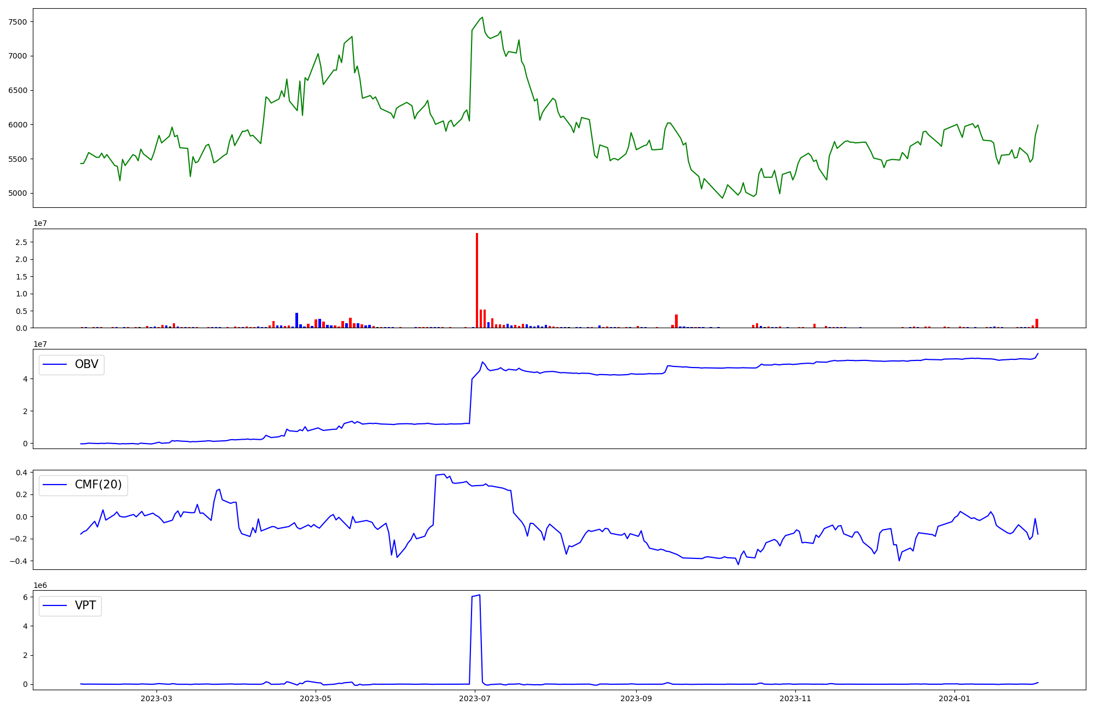This screenshot has height=711, width=1094.
Task: Click the 2.5 tick on volume axis
Action: 22,242
